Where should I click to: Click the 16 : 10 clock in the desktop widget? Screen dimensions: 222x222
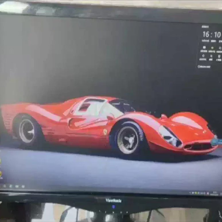click(211, 34)
